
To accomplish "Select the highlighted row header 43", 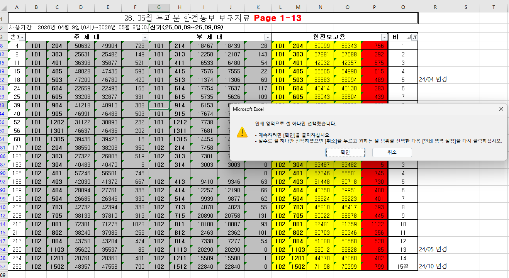I will pyautogui.click(x=4, y=105).
